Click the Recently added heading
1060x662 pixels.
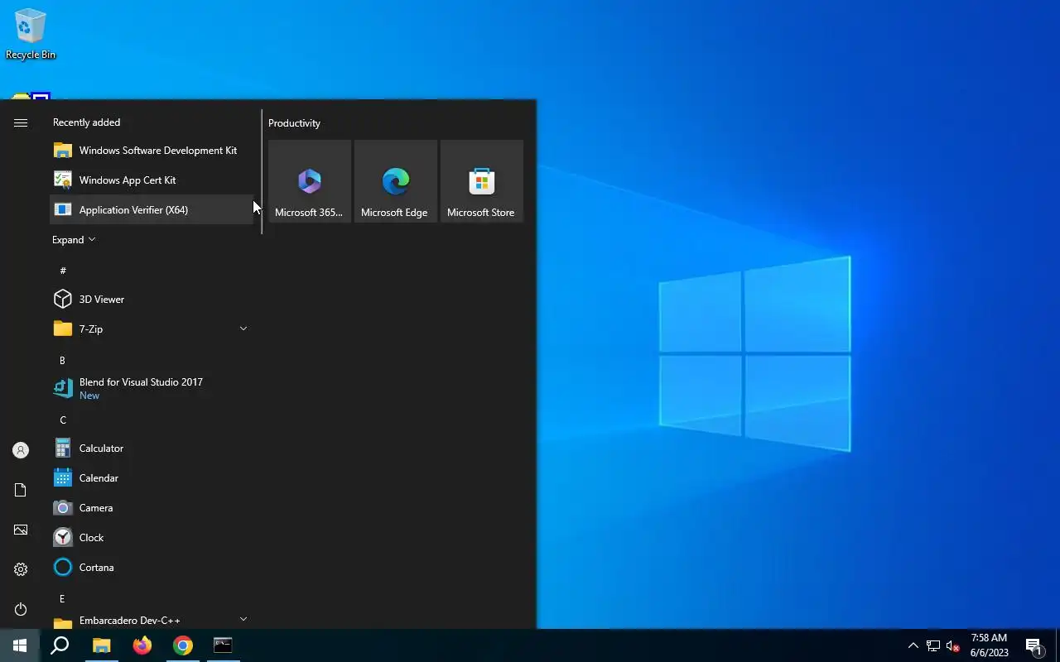[86, 122]
